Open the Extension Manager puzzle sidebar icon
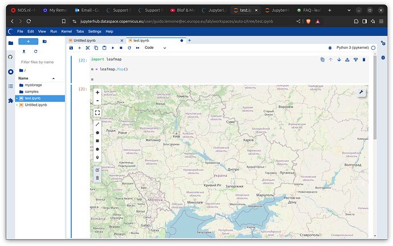 click(10, 101)
